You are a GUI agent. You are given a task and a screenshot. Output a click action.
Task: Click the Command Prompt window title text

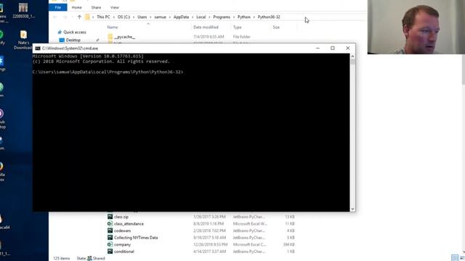[x=70, y=49]
